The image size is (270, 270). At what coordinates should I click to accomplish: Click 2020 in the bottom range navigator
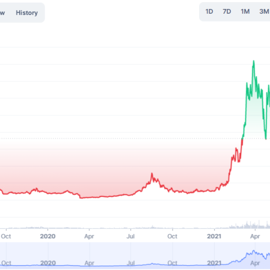coord(48,263)
